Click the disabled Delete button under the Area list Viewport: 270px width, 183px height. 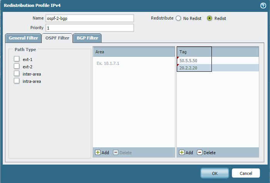pos(122,152)
